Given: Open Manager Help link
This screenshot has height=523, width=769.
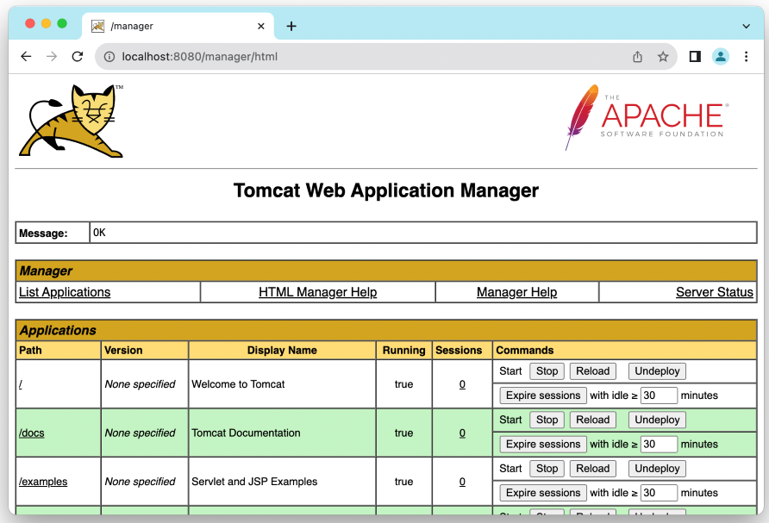Looking at the screenshot, I should coord(517,292).
